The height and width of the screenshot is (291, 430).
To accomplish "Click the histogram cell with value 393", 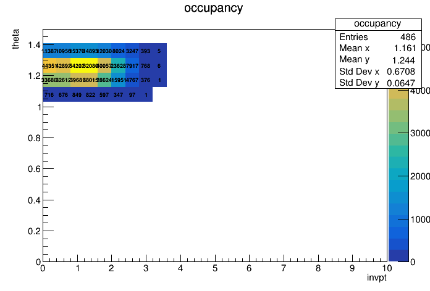I will coord(146,51).
